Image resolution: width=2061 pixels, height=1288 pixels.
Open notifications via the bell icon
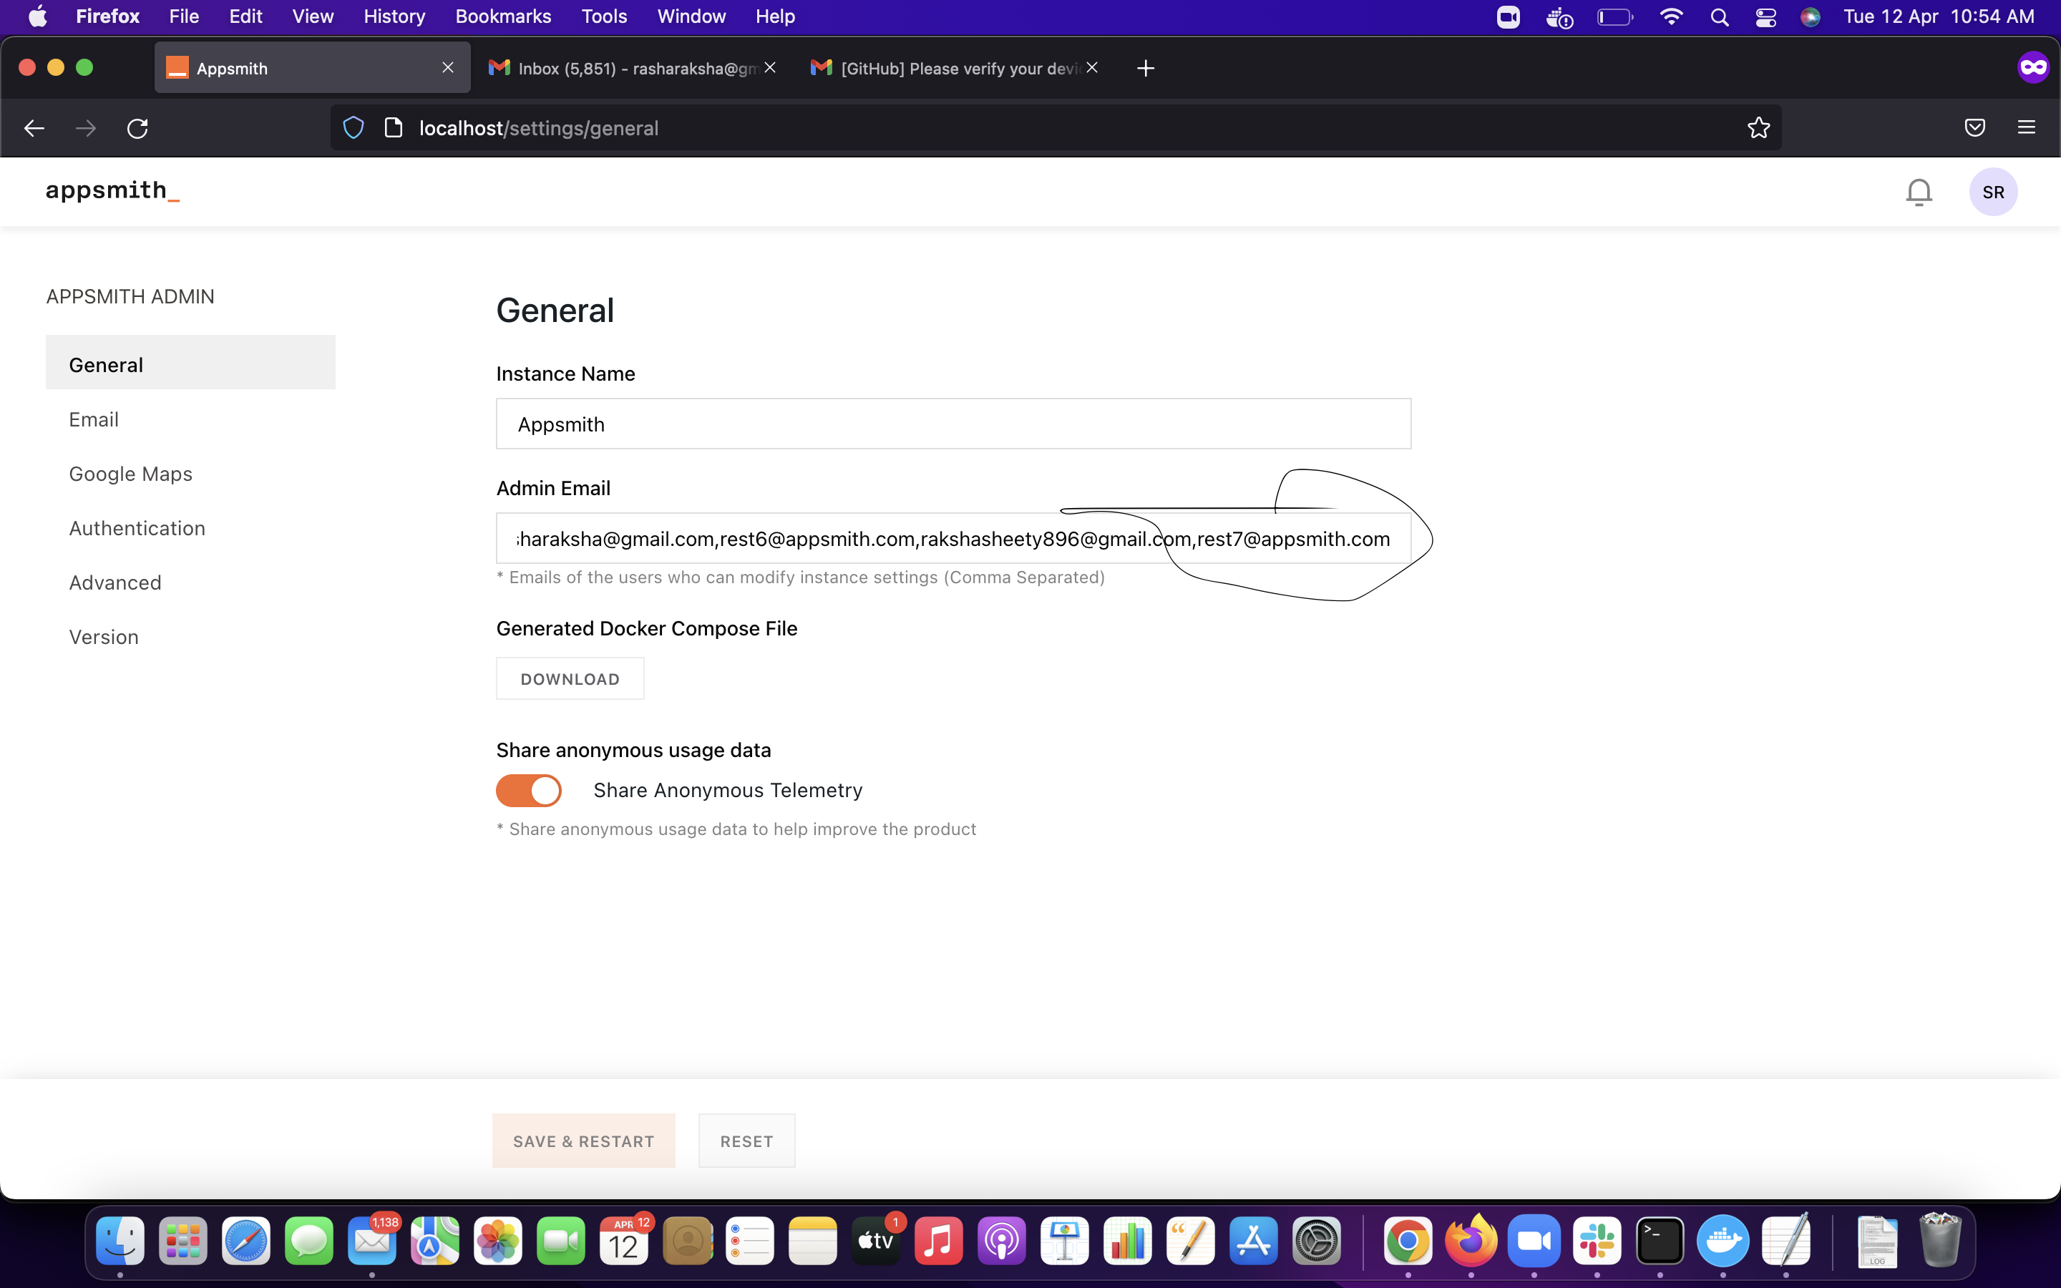click(1919, 192)
